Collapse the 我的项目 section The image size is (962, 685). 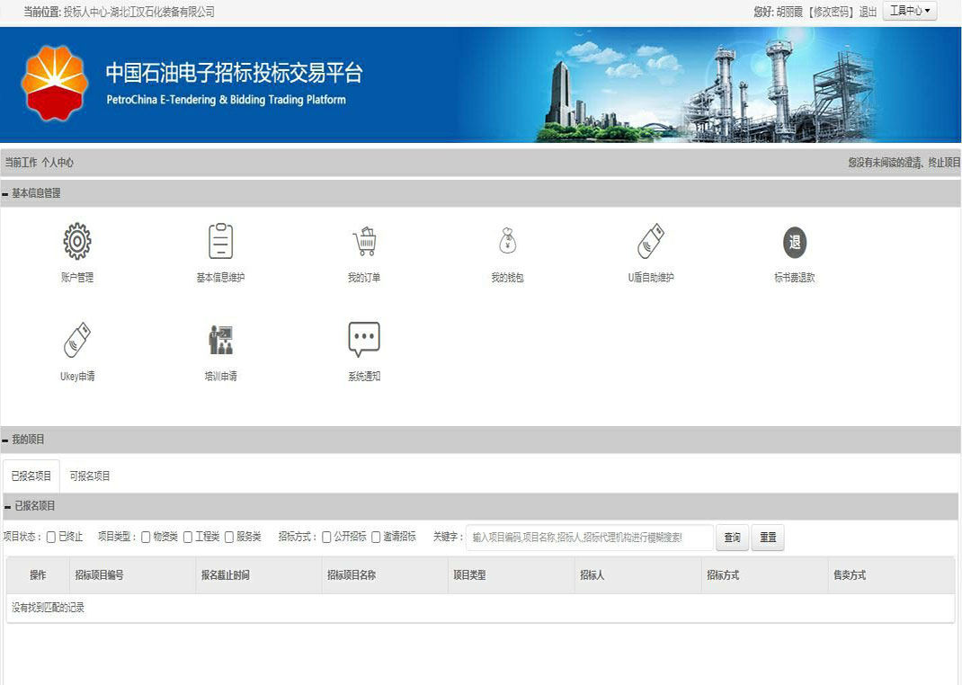pyautogui.click(x=4, y=440)
